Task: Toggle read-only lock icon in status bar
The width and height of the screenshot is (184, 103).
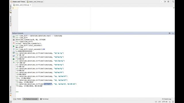Action: [x=170, y=102]
